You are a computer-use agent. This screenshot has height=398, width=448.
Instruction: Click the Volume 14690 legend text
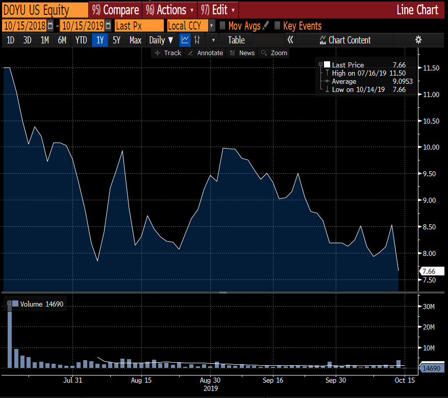click(42, 304)
